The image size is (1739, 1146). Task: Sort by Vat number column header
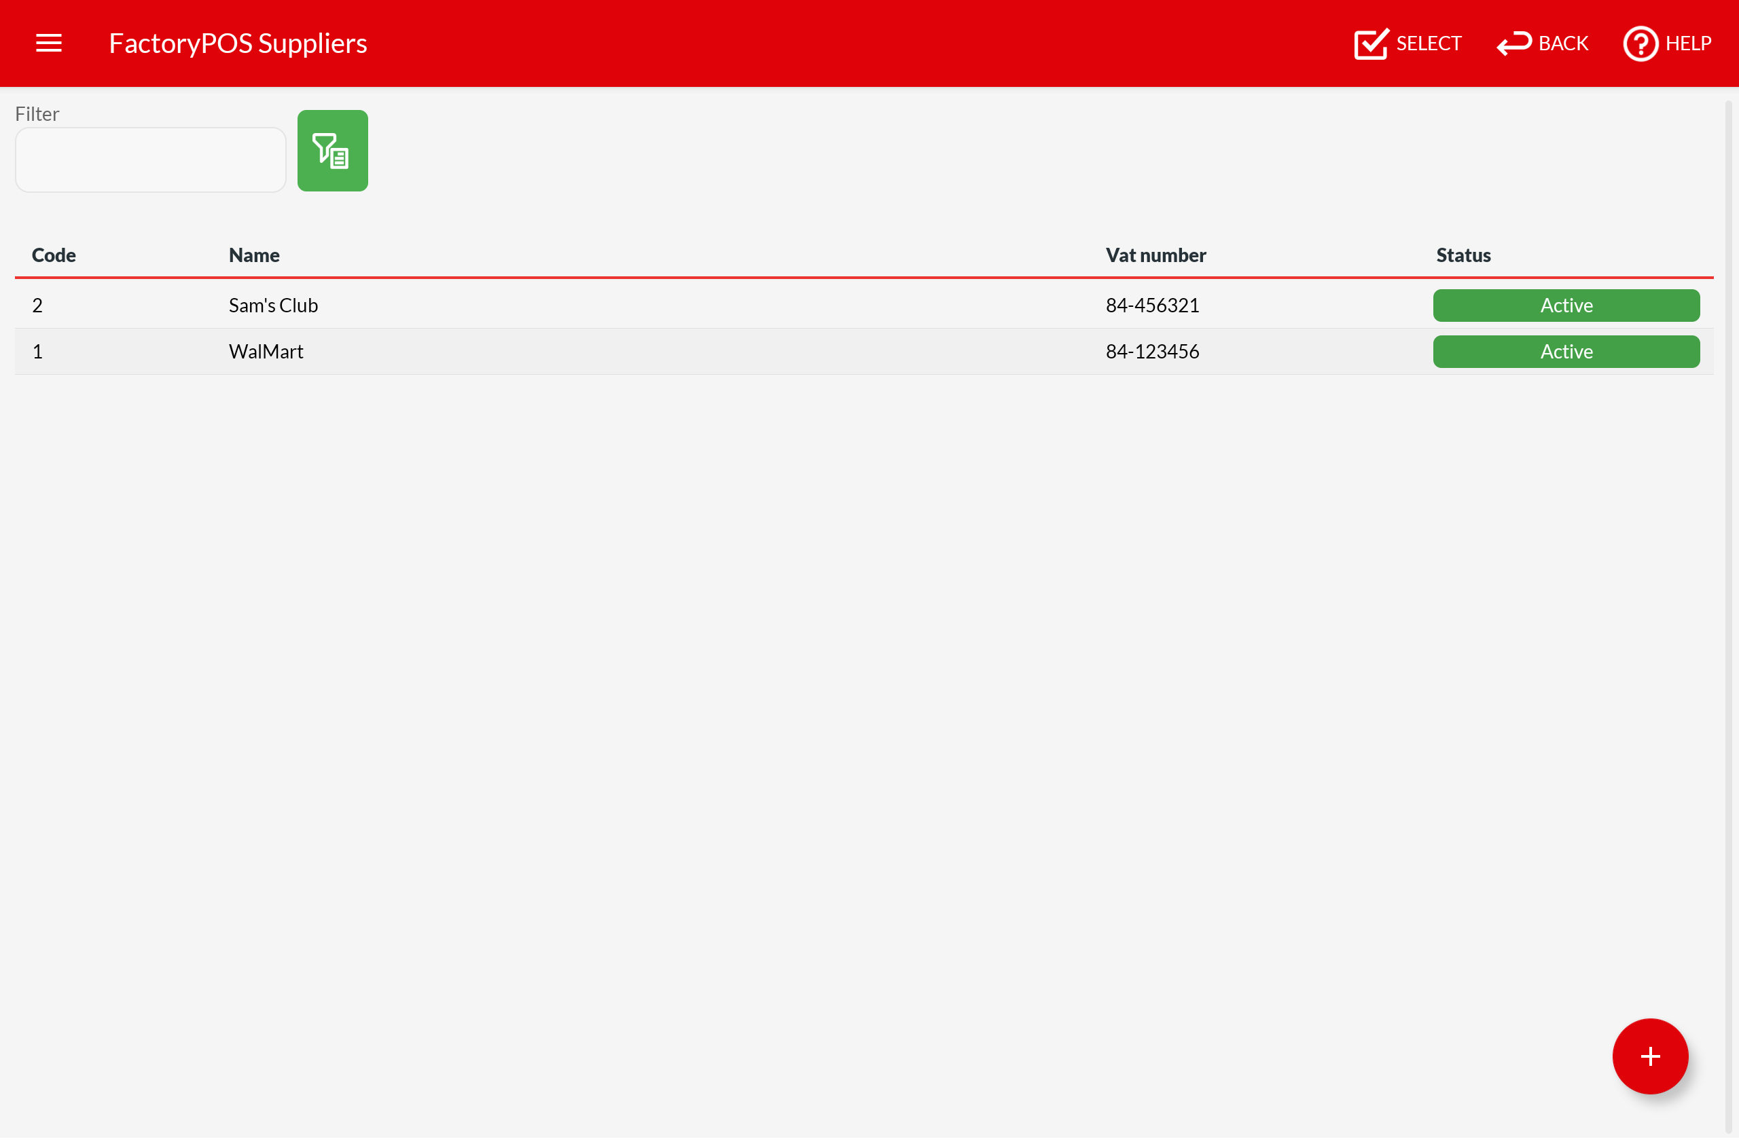point(1155,255)
